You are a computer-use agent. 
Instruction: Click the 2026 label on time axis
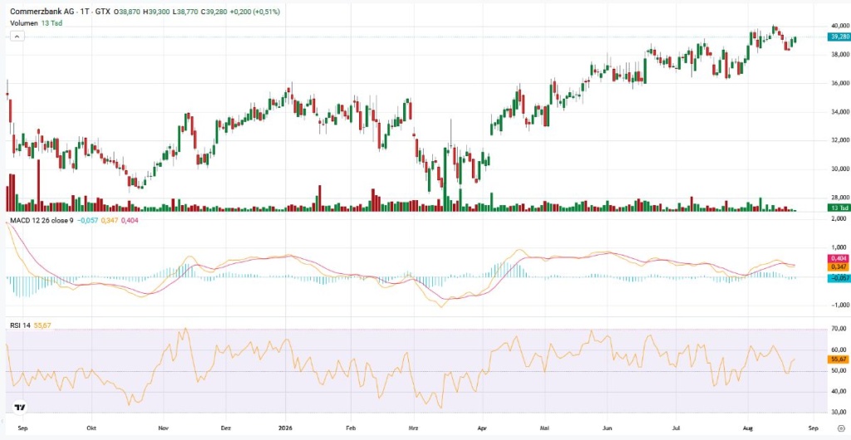(x=286, y=428)
